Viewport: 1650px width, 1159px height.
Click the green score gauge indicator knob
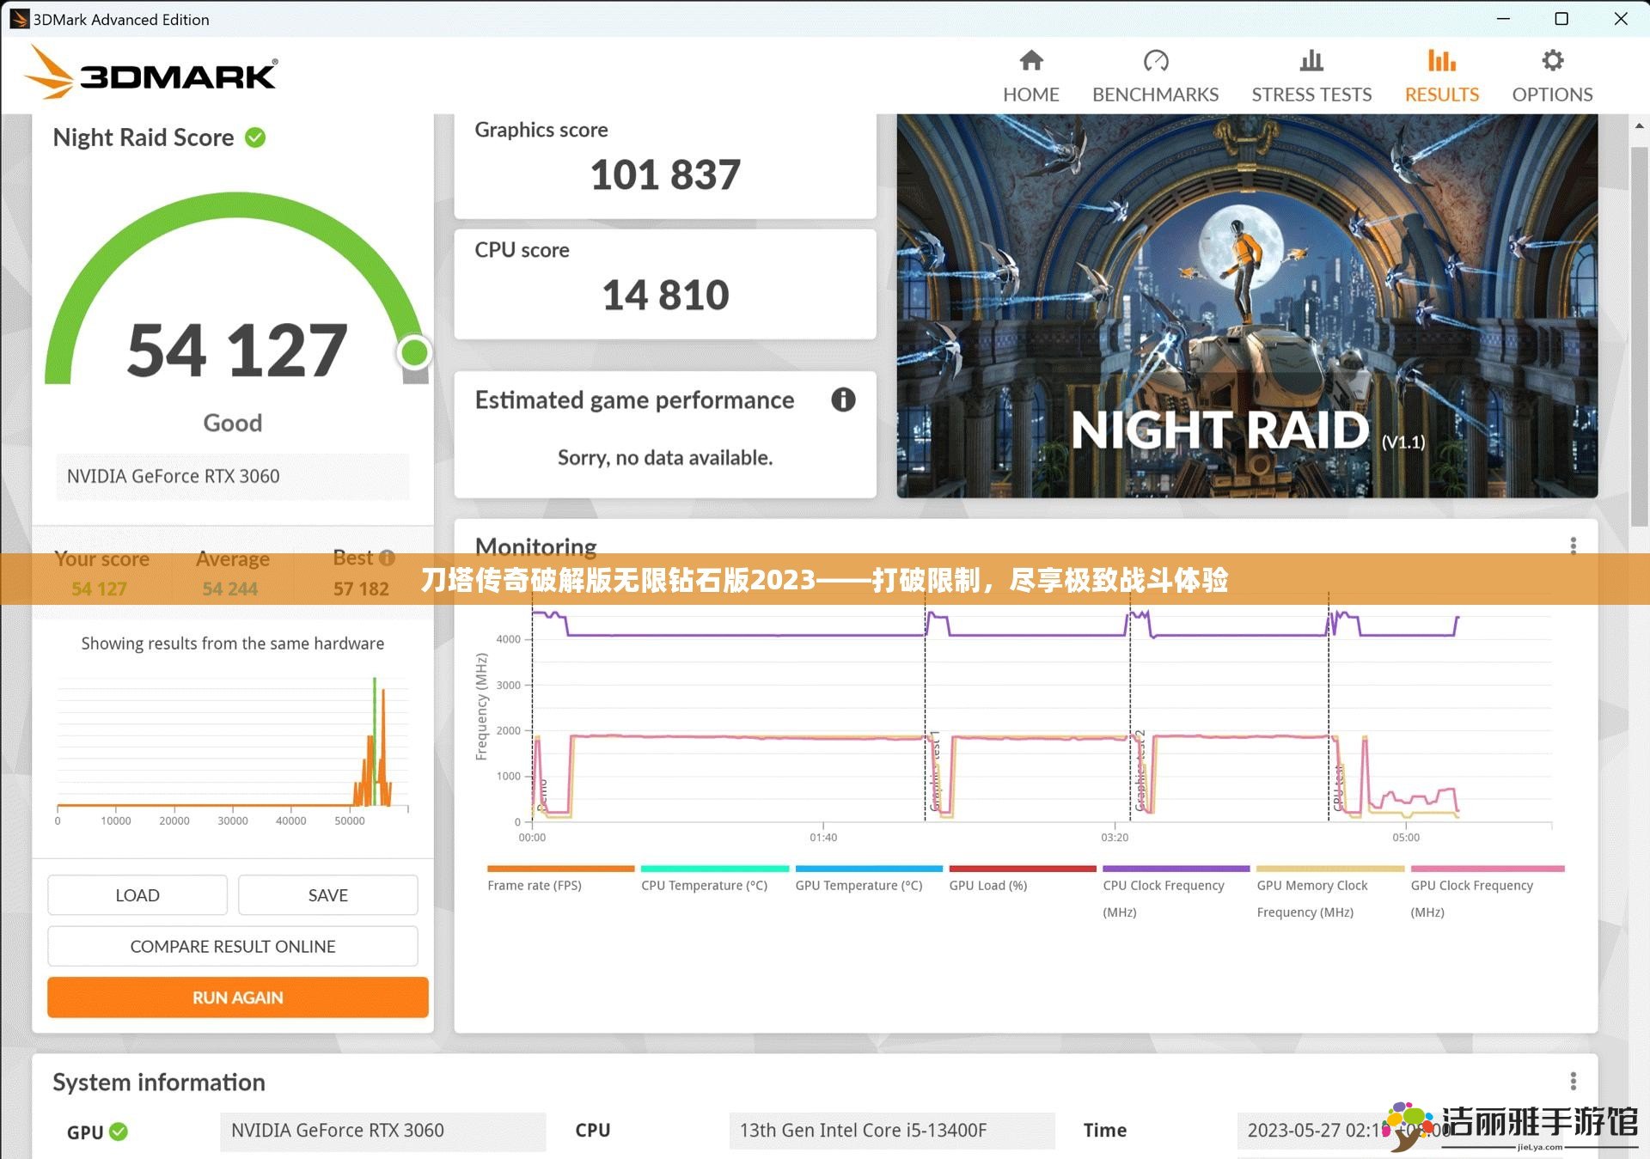414,352
